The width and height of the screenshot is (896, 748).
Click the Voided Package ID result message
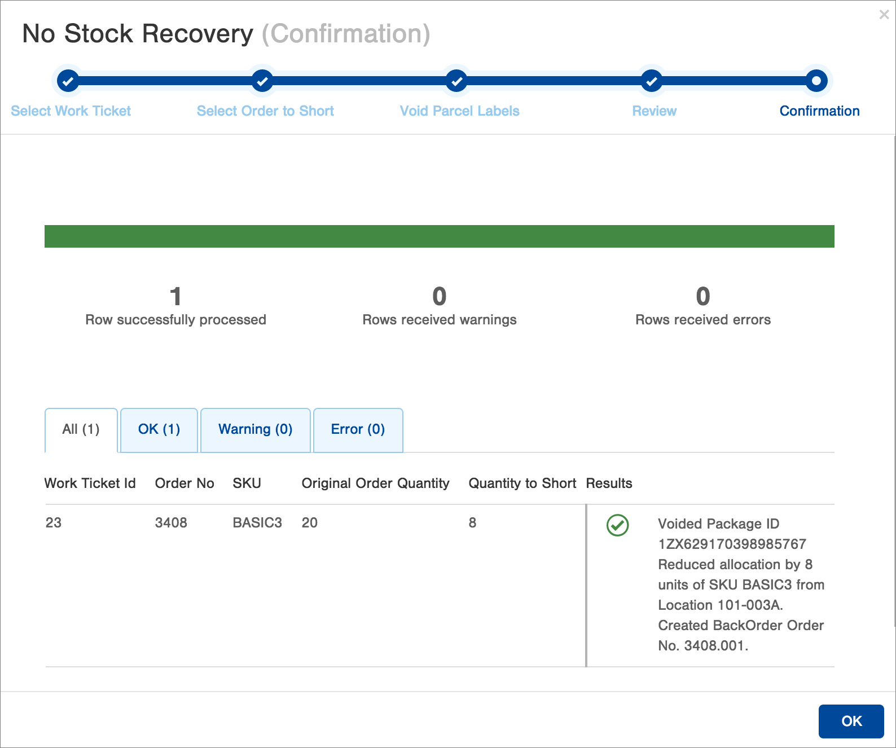(741, 585)
